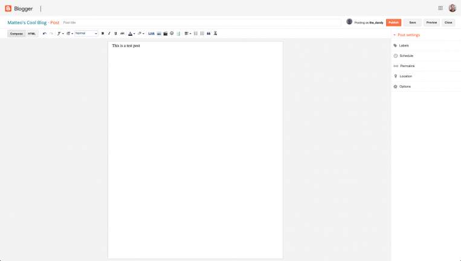Click the Publish button
This screenshot has height=261, width=461.
click(x=393, y=22)
